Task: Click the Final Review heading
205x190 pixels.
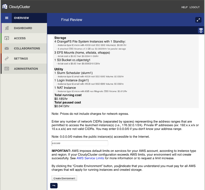Action: pos(71,20)
